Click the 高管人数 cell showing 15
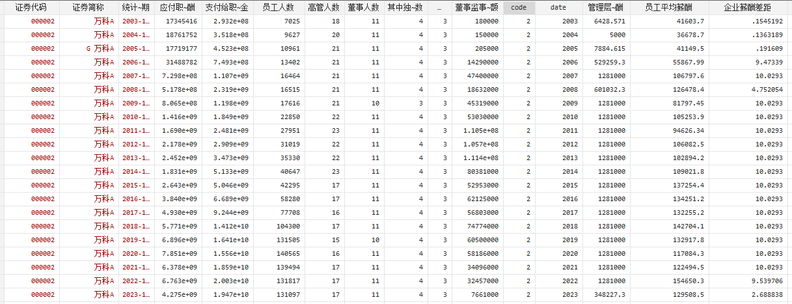Image resolution: width=792 pixels, height=304 pixels. [x=323, y=240]
